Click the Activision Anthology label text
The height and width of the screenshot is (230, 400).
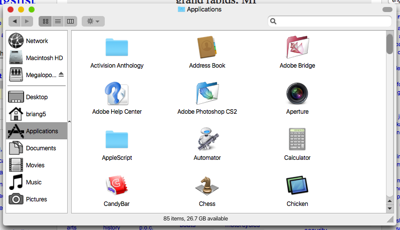click(117, 66)
